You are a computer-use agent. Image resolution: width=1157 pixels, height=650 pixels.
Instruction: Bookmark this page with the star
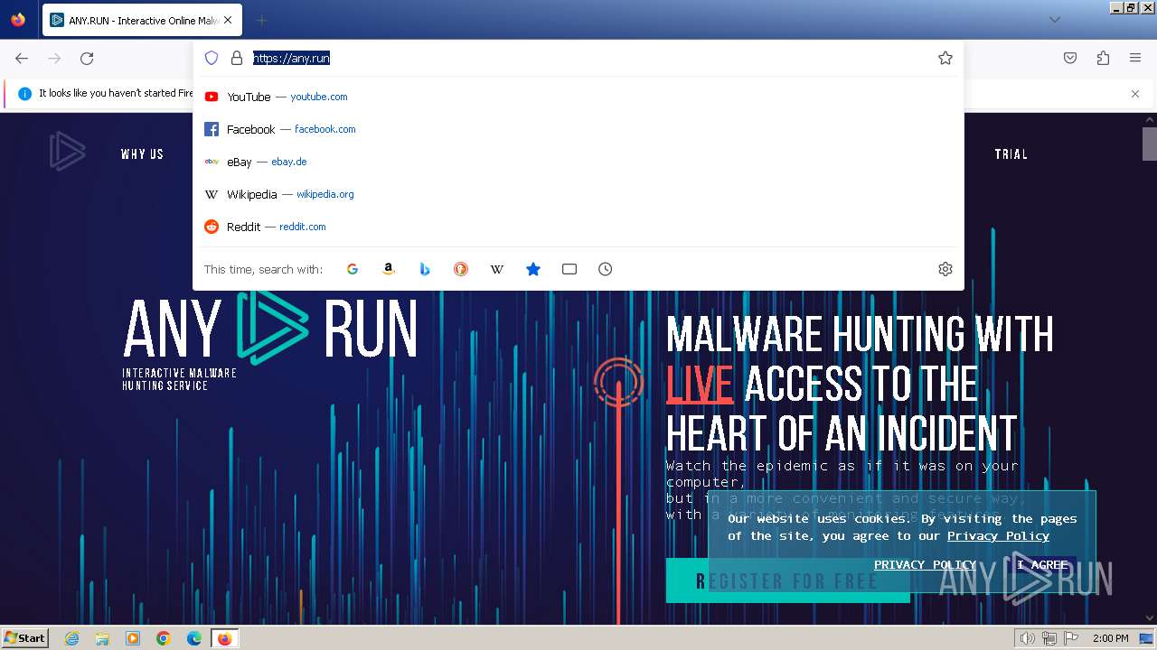coord(945,58)
